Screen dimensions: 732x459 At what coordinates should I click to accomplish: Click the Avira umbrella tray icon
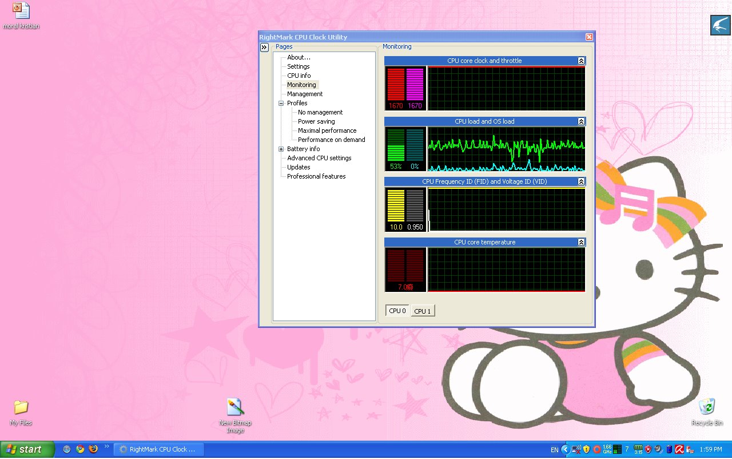point(679,449)
